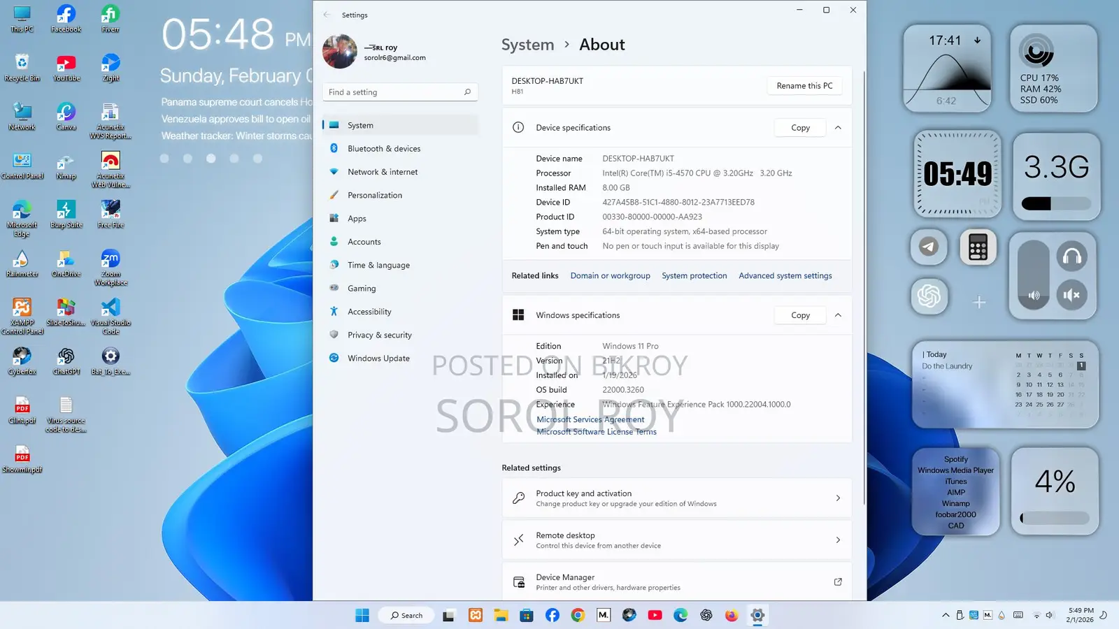This screenshot has width=1119, height=629.
Task: Open the Recycle Bin desktop icon
Action: point(22,68)
